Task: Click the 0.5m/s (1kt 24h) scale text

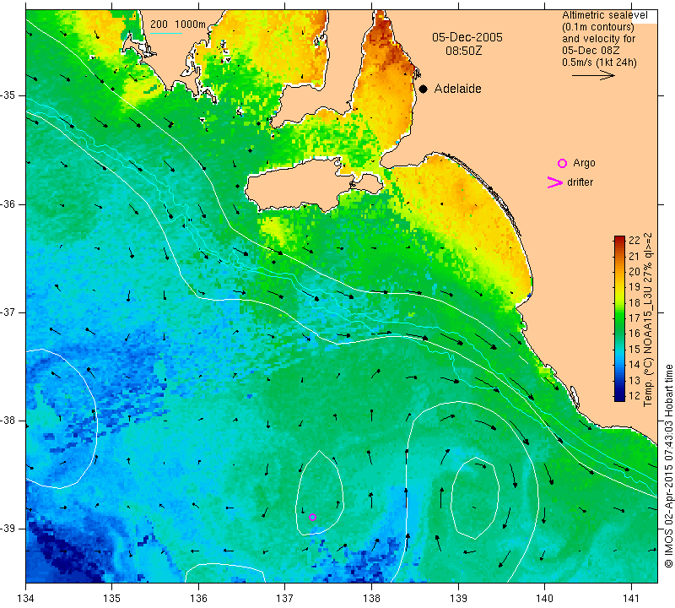Action: (599, 62)
